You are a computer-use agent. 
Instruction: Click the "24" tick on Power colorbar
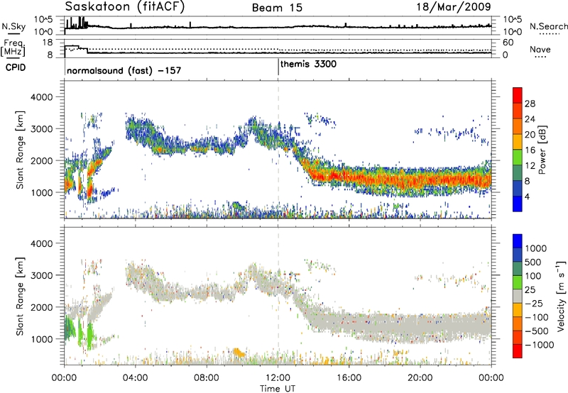pyautogui.click(x=530, y=119)
